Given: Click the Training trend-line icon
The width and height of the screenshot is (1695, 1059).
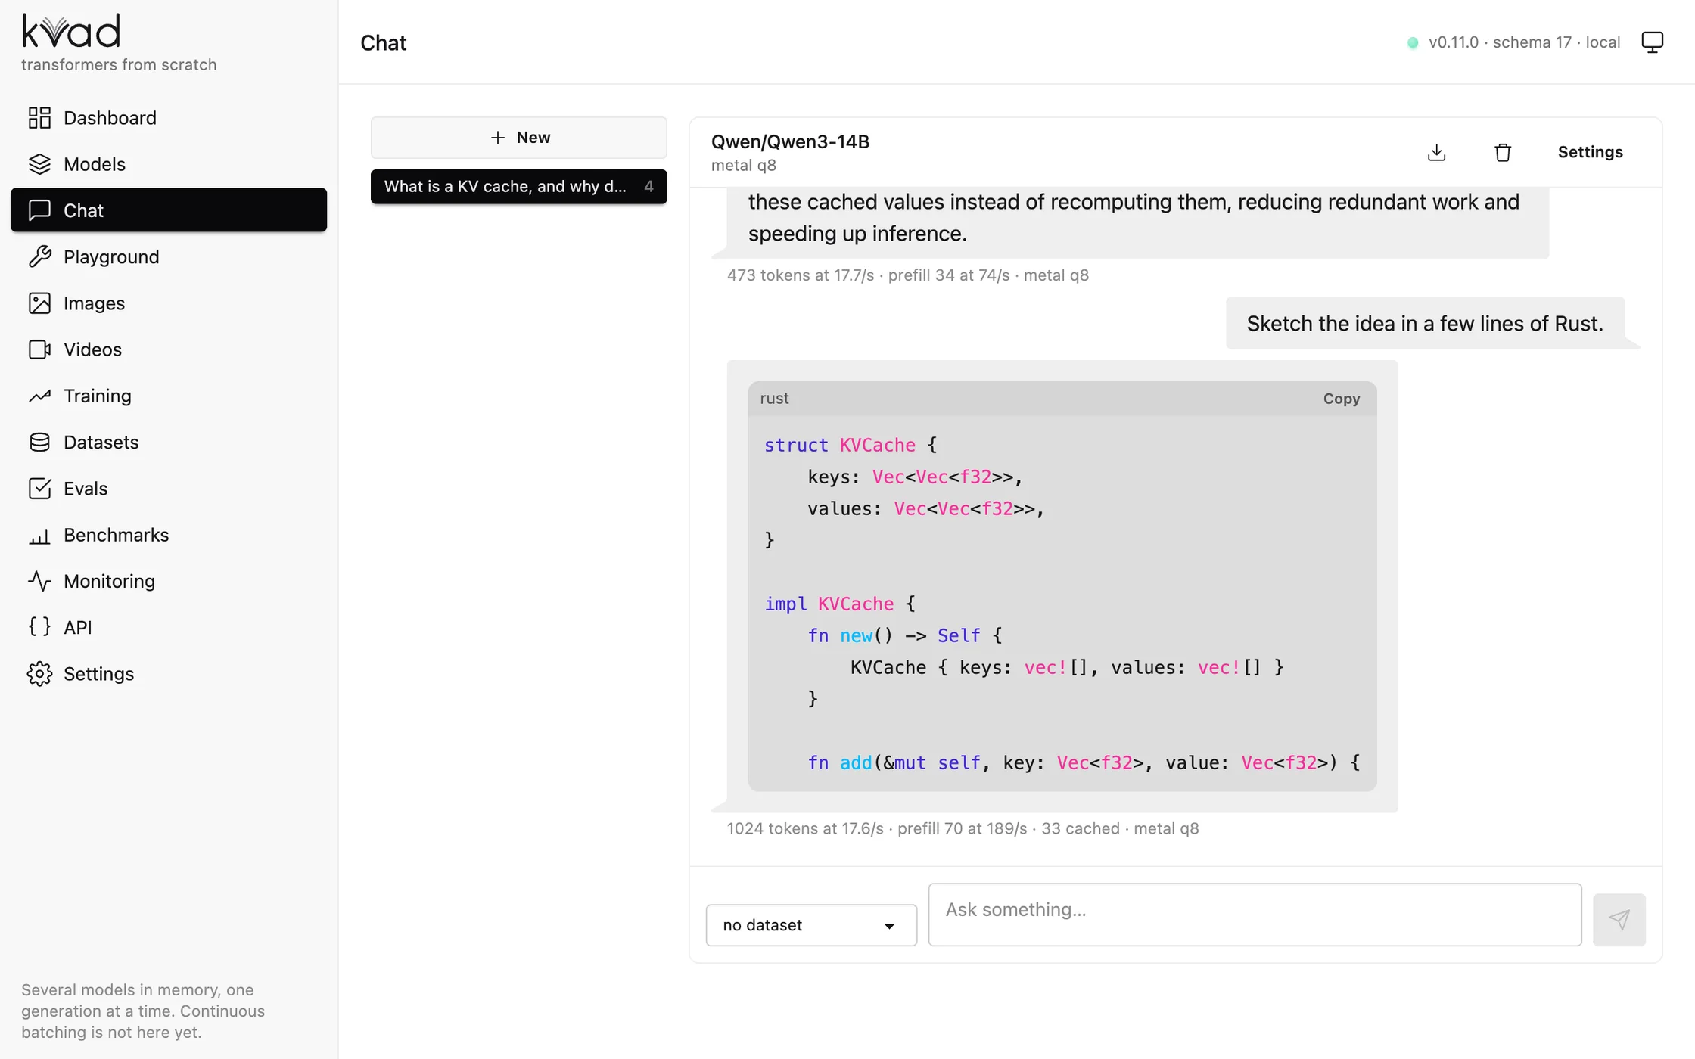Looking at the screenshot, I should point(39,396).
